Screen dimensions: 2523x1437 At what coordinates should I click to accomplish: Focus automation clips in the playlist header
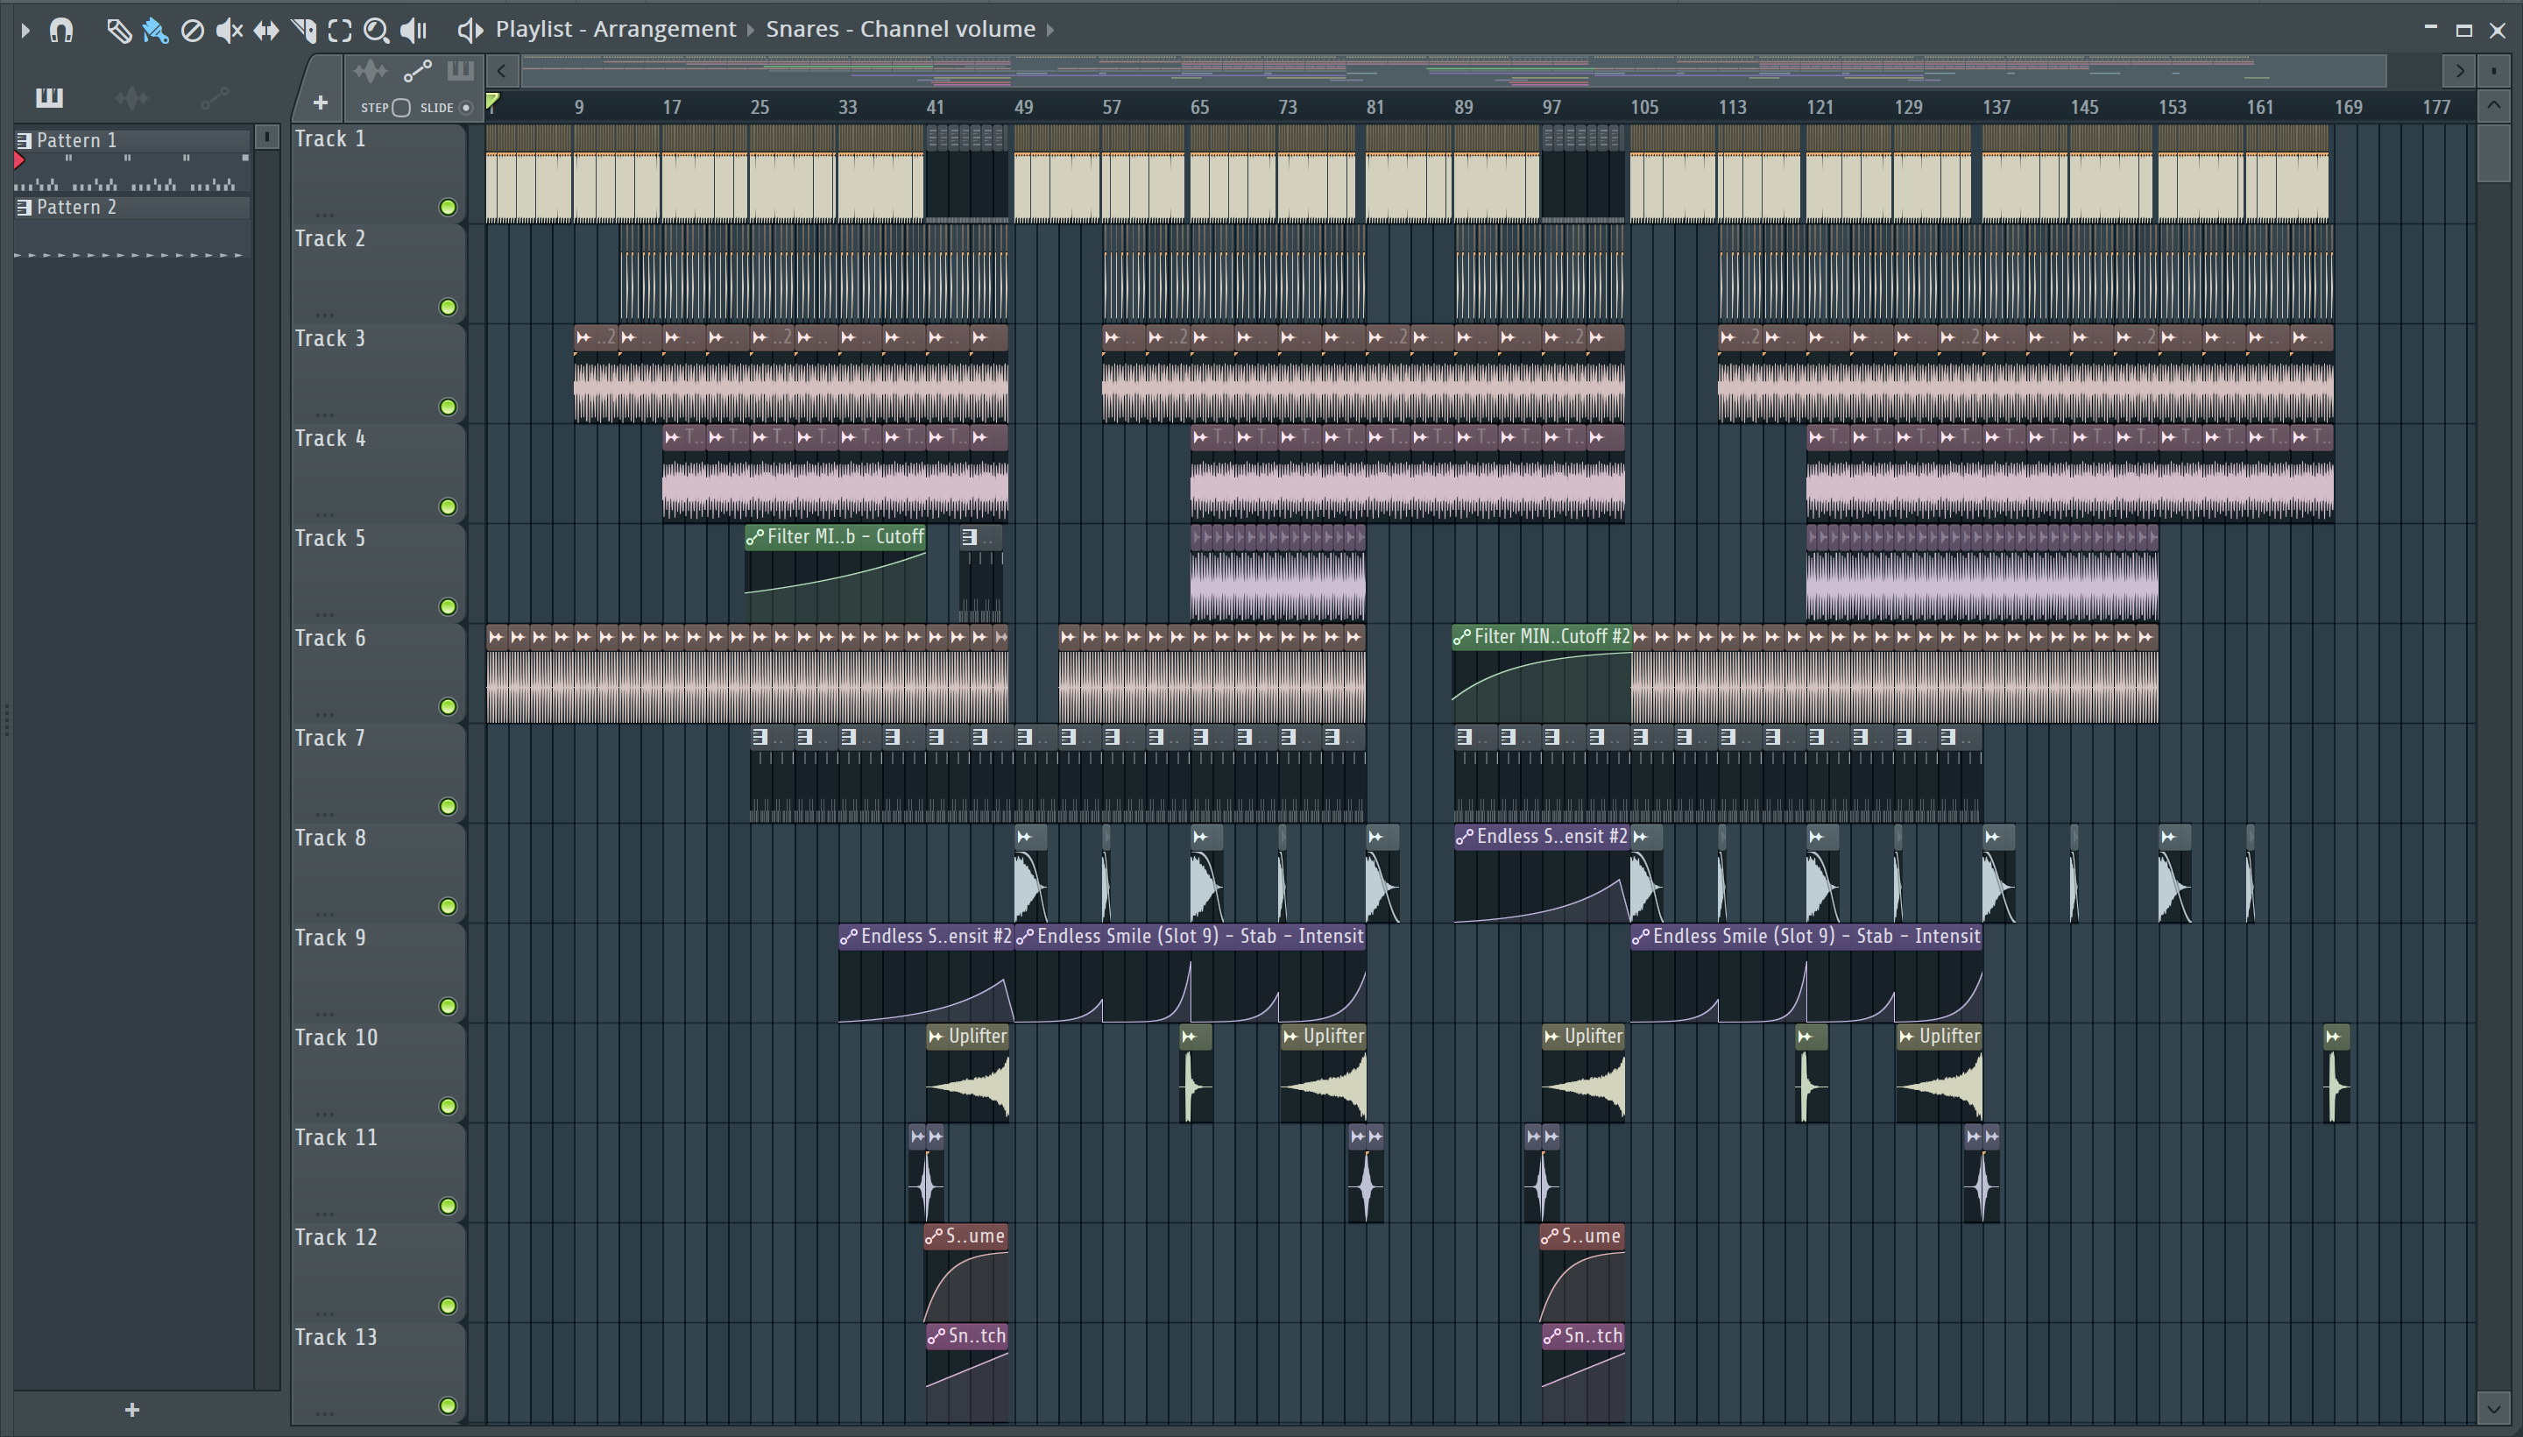click(x=417, y=70)
